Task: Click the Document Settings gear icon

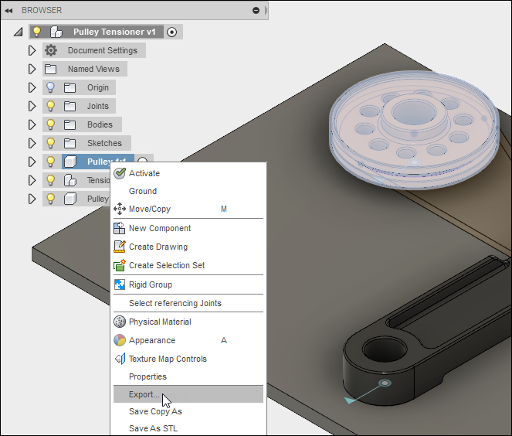Action: 51,50
